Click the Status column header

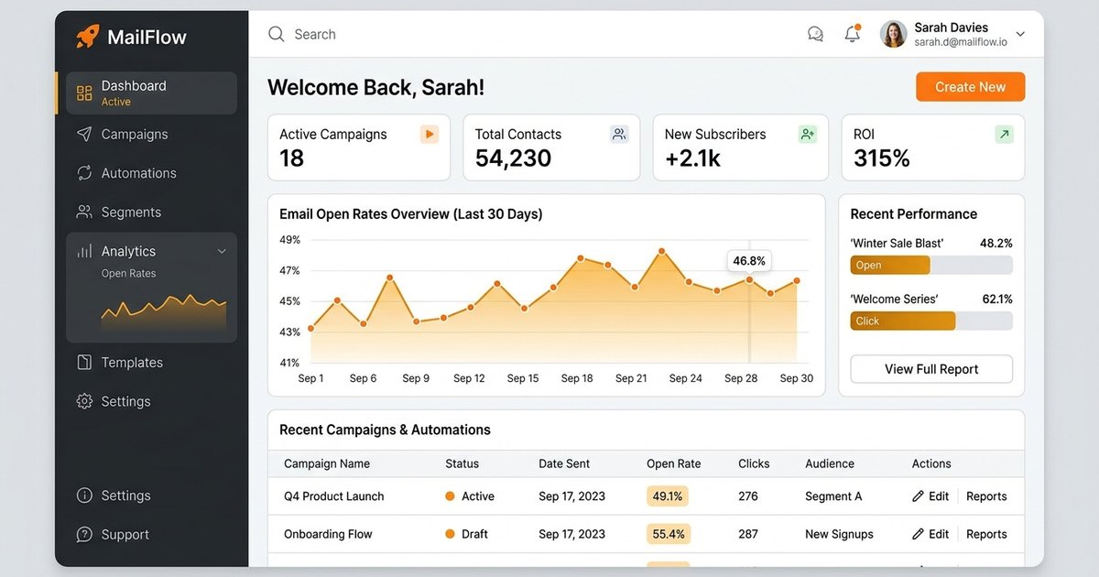462,463
